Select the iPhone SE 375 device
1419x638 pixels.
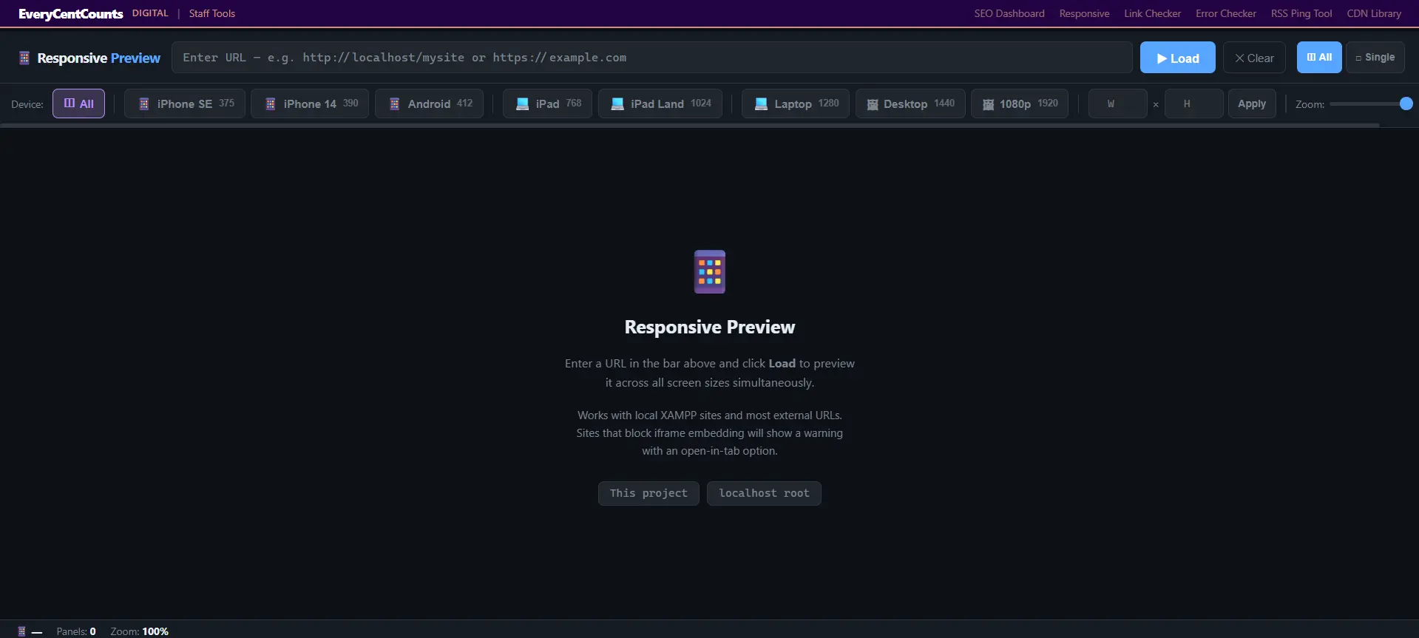(x=184, y=103)
